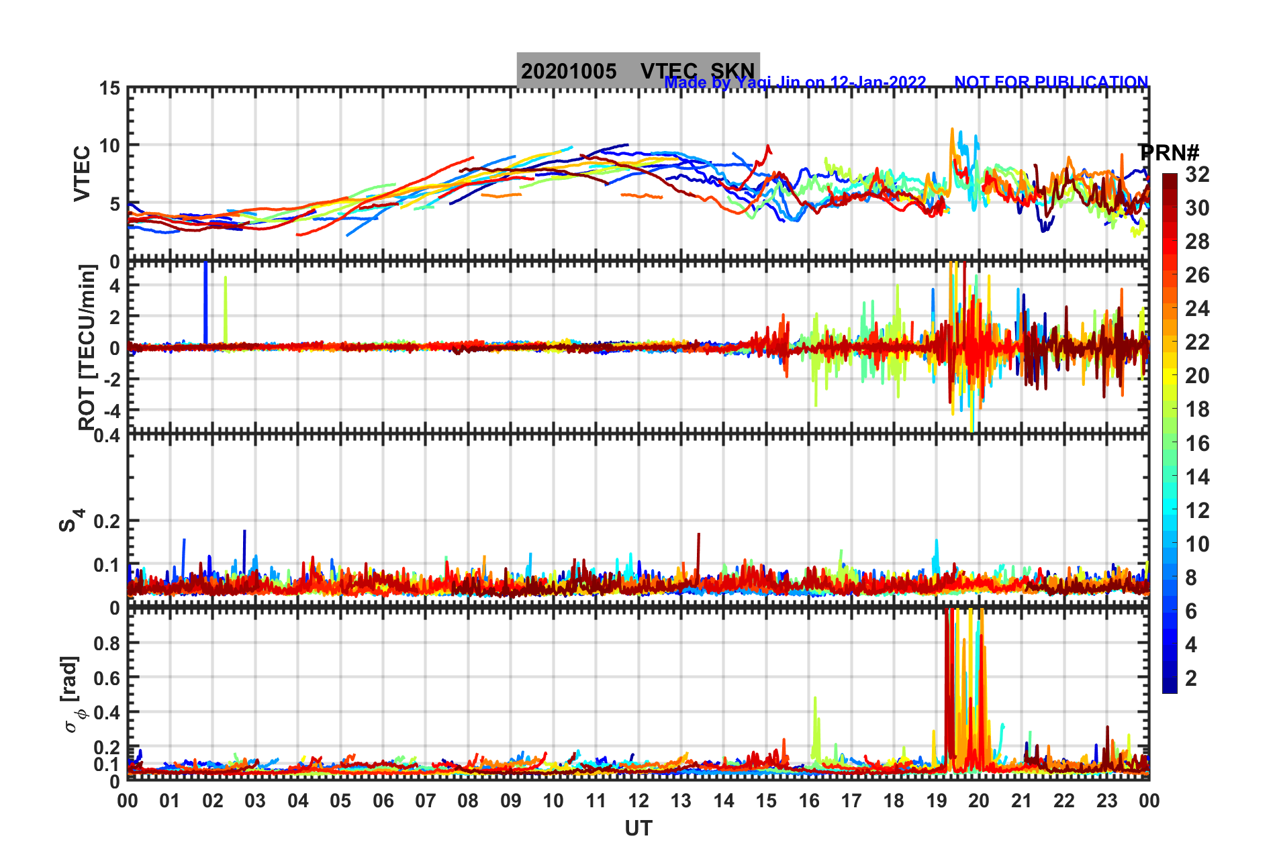Click the "24" label on PRN colorbar
1277x867 pixels.
point(1197,309)
